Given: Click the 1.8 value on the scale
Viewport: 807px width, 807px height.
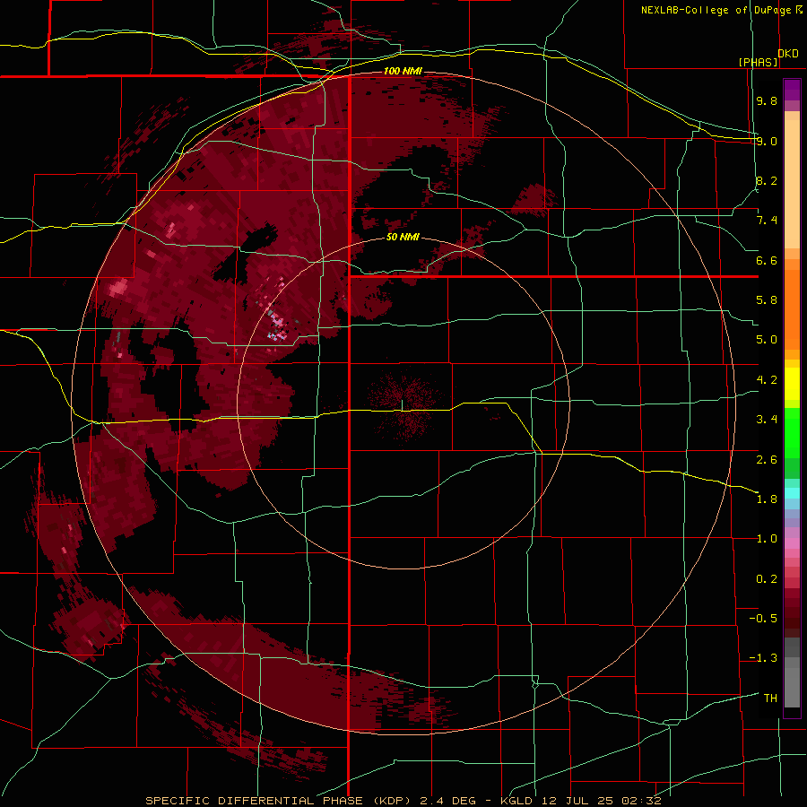Looking at the screenshot, I should tap(767, 499).
